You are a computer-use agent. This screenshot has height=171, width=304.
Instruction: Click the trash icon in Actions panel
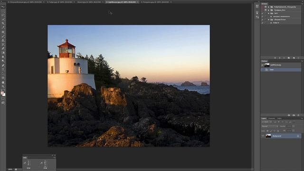click(298, 58)
